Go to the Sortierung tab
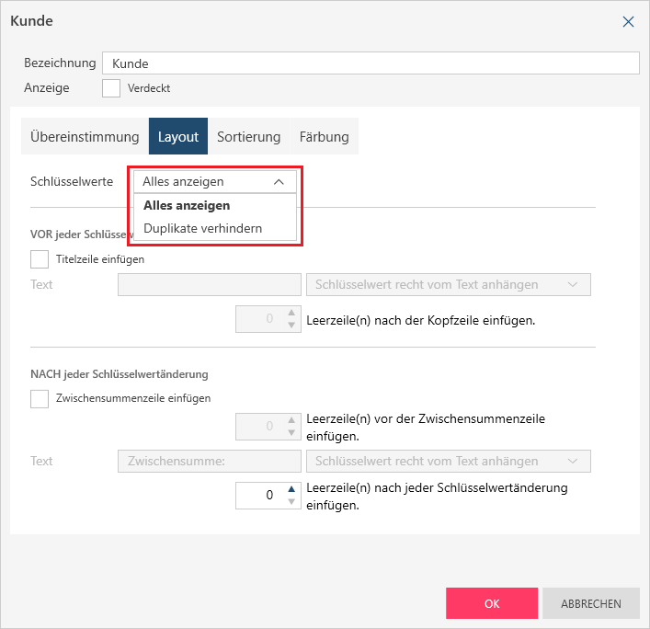650x629 pixels. point(248,137)
